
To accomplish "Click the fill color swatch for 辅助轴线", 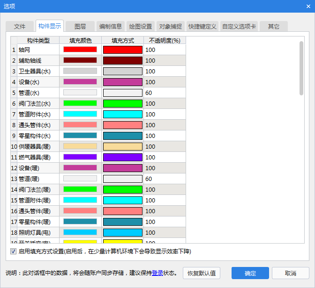I will [80, 60].
